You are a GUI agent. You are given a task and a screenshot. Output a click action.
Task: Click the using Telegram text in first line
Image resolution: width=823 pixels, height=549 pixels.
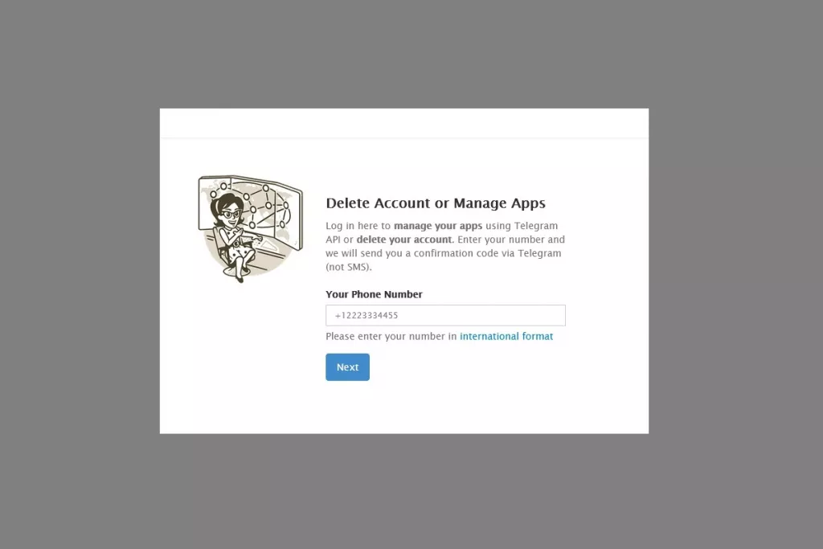521,226
